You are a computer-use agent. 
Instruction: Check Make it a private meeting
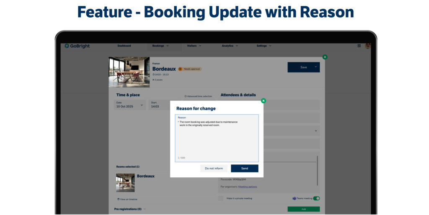(x=220, y=198)
